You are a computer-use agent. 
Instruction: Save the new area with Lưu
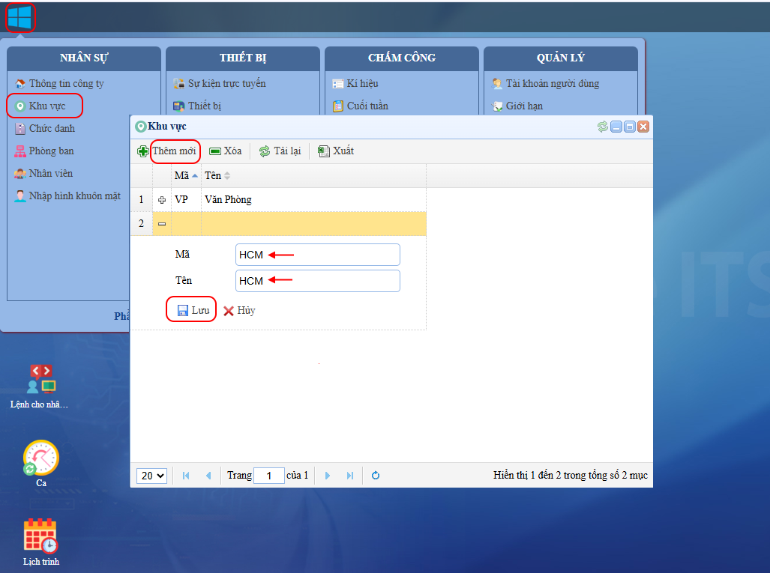pyautogui.click(x=192, y=310)
